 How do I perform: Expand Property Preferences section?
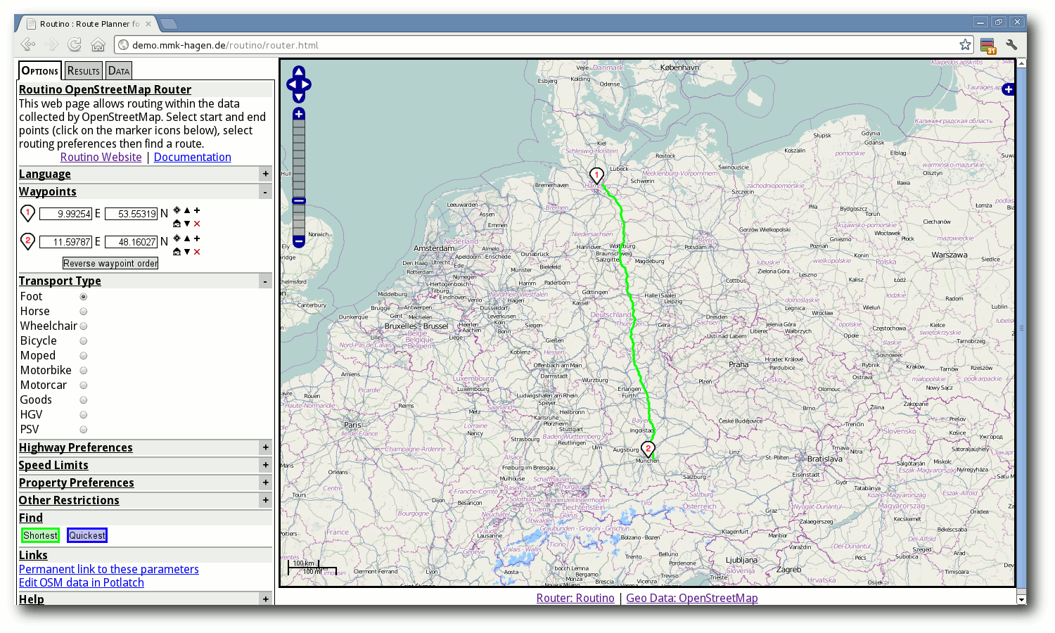[265, 482]
